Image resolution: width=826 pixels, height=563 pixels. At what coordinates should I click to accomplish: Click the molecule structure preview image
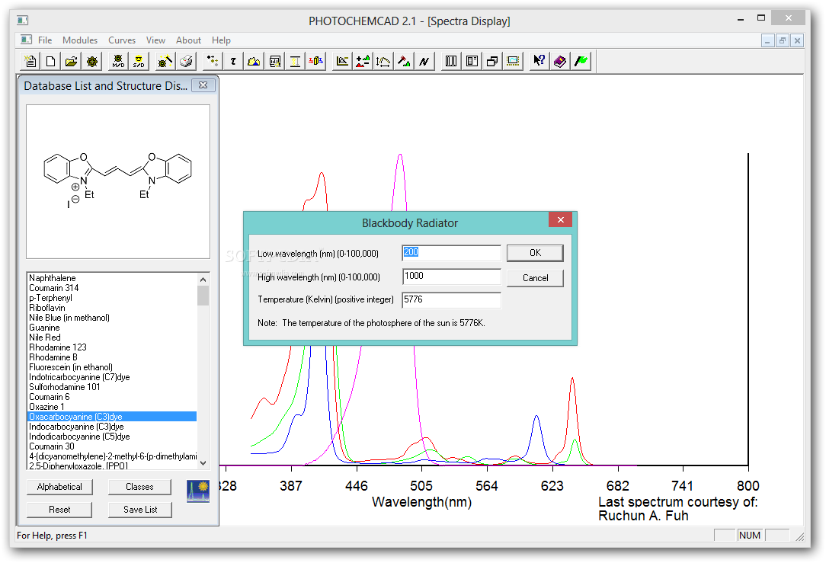tap(118, 181)
